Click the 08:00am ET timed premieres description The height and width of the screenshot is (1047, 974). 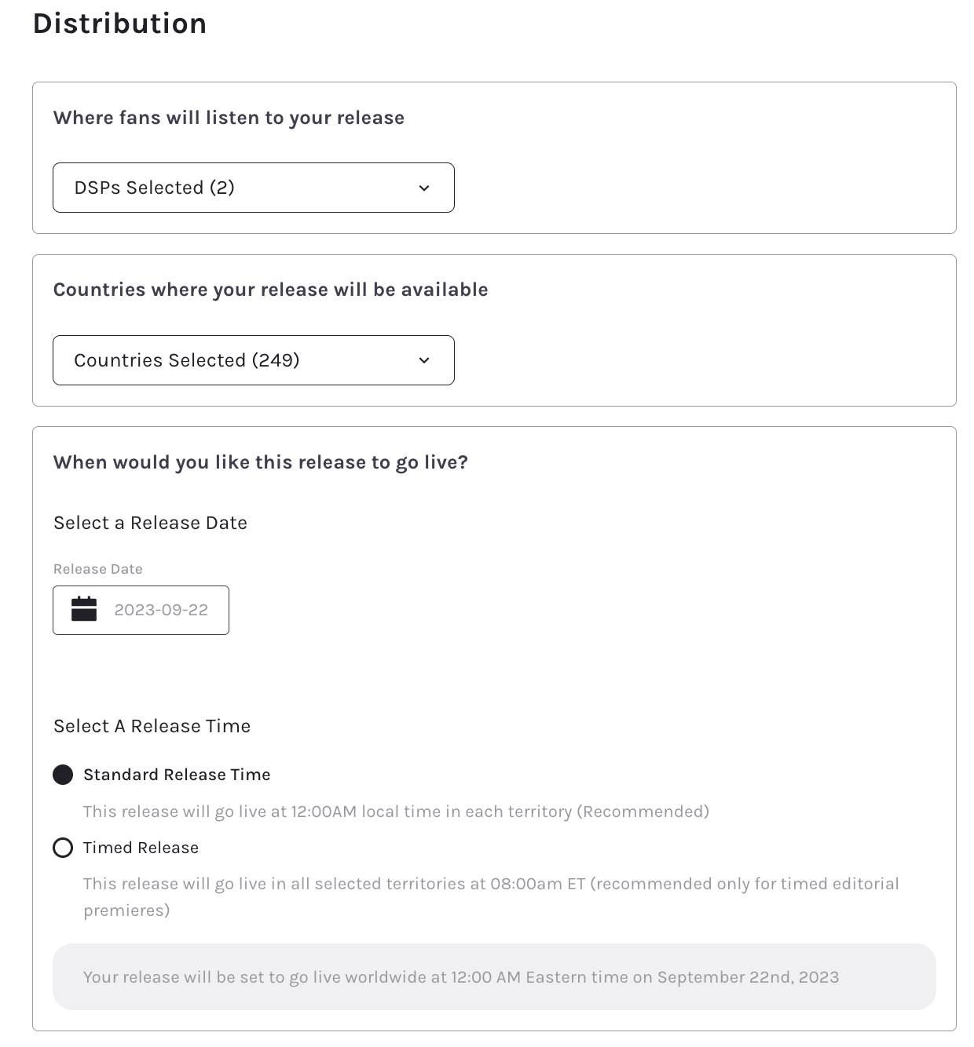(491, 885)
